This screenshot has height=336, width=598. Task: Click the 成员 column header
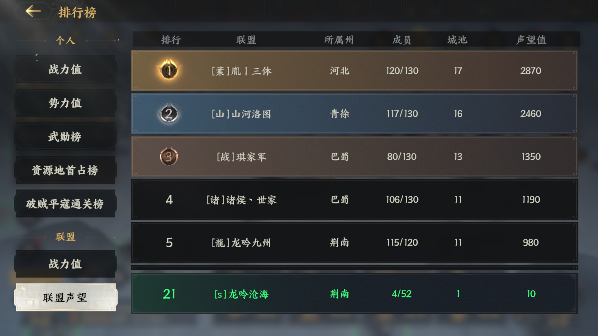click(402, 40)
